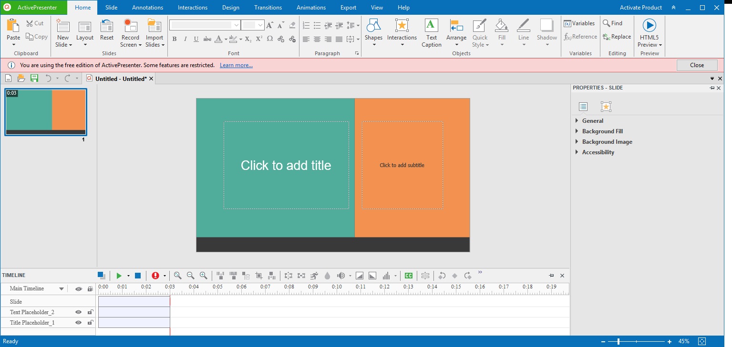Toggle visibility of Title Placeholder_1

coord(79,323)
